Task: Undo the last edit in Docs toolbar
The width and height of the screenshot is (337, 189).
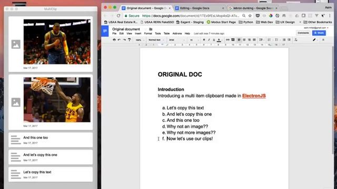Action: (119, 40)
